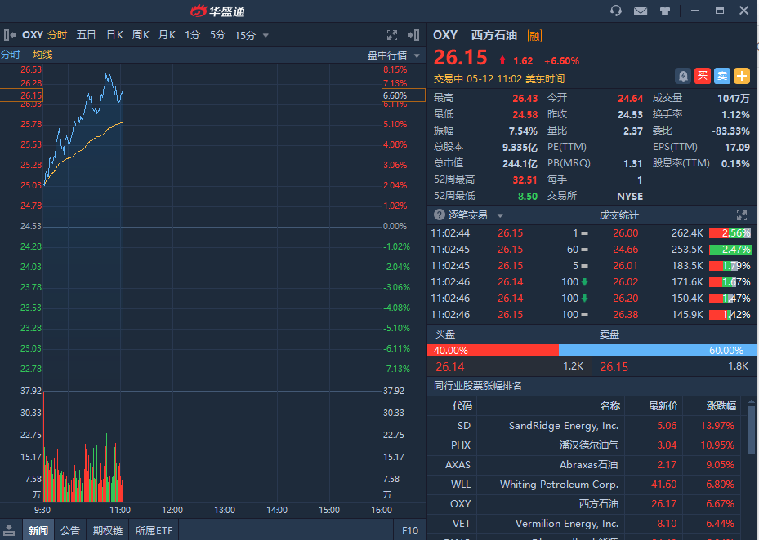Image resolution: width=759 pixels, height=540 pixels.
Task: Toggle the 均线 moving average line
Action: point(42,55)
